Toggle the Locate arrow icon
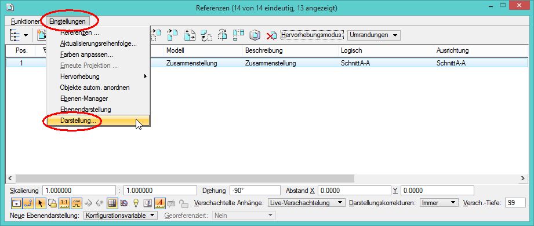 coord(40,203)
